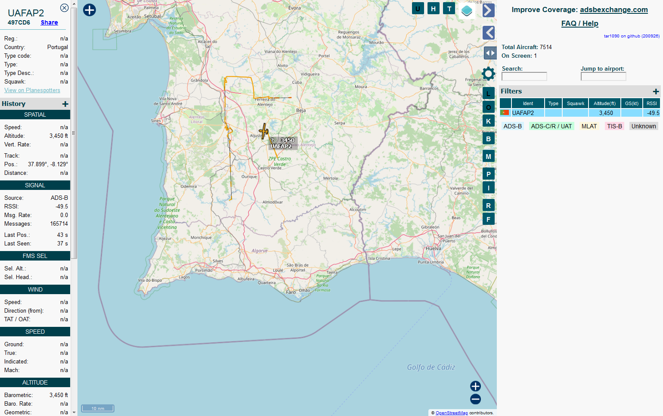Click the double-arrow sidebar toggle button
The width and height of the screenshot is (663, 416).
pyautogui.click(x=490, y=53)
